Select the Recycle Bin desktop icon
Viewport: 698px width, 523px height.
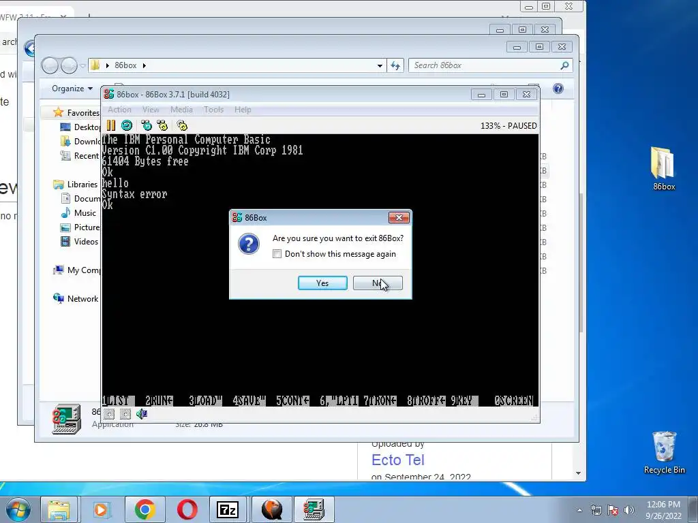pos(664,452)
